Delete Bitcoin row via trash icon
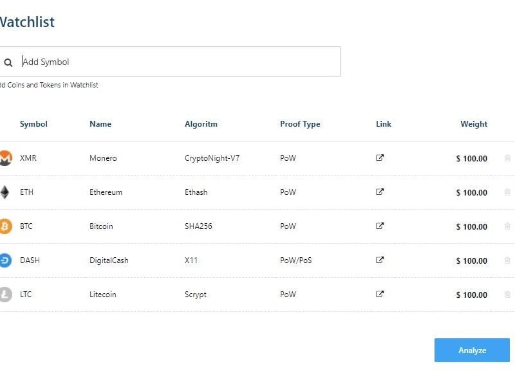 [507, 226]
